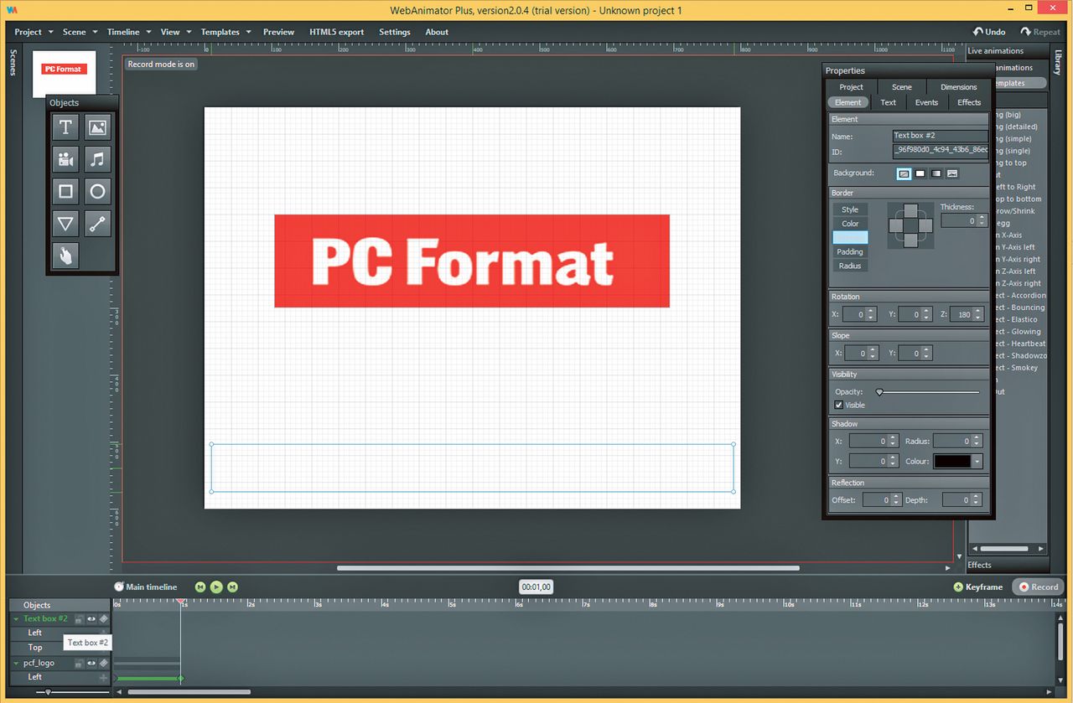Click border Padding button
The image size is (1073, 703).
pos(850,251)
